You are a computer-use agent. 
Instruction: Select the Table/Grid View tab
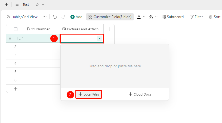click(25, 17)
